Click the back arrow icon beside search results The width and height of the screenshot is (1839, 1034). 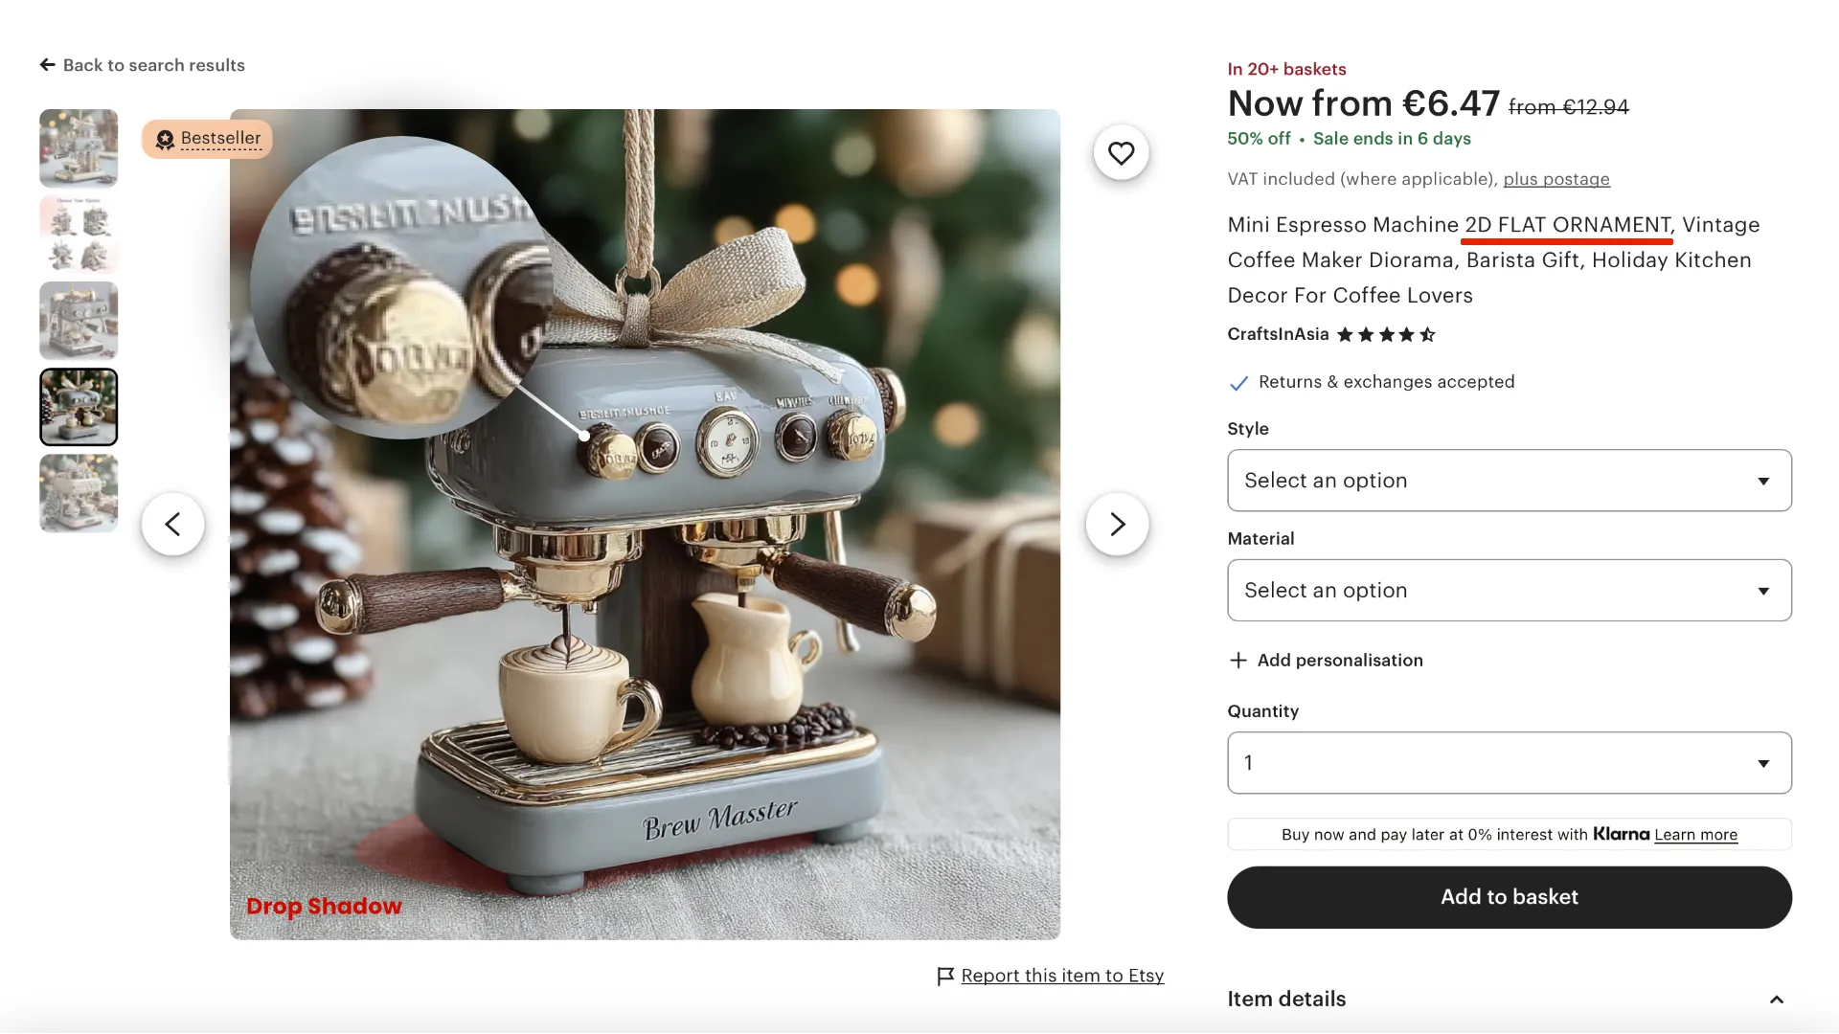point(47,65)
